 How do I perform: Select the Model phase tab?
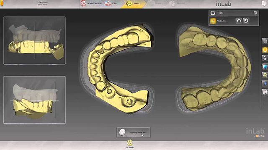tap(133, 3)
